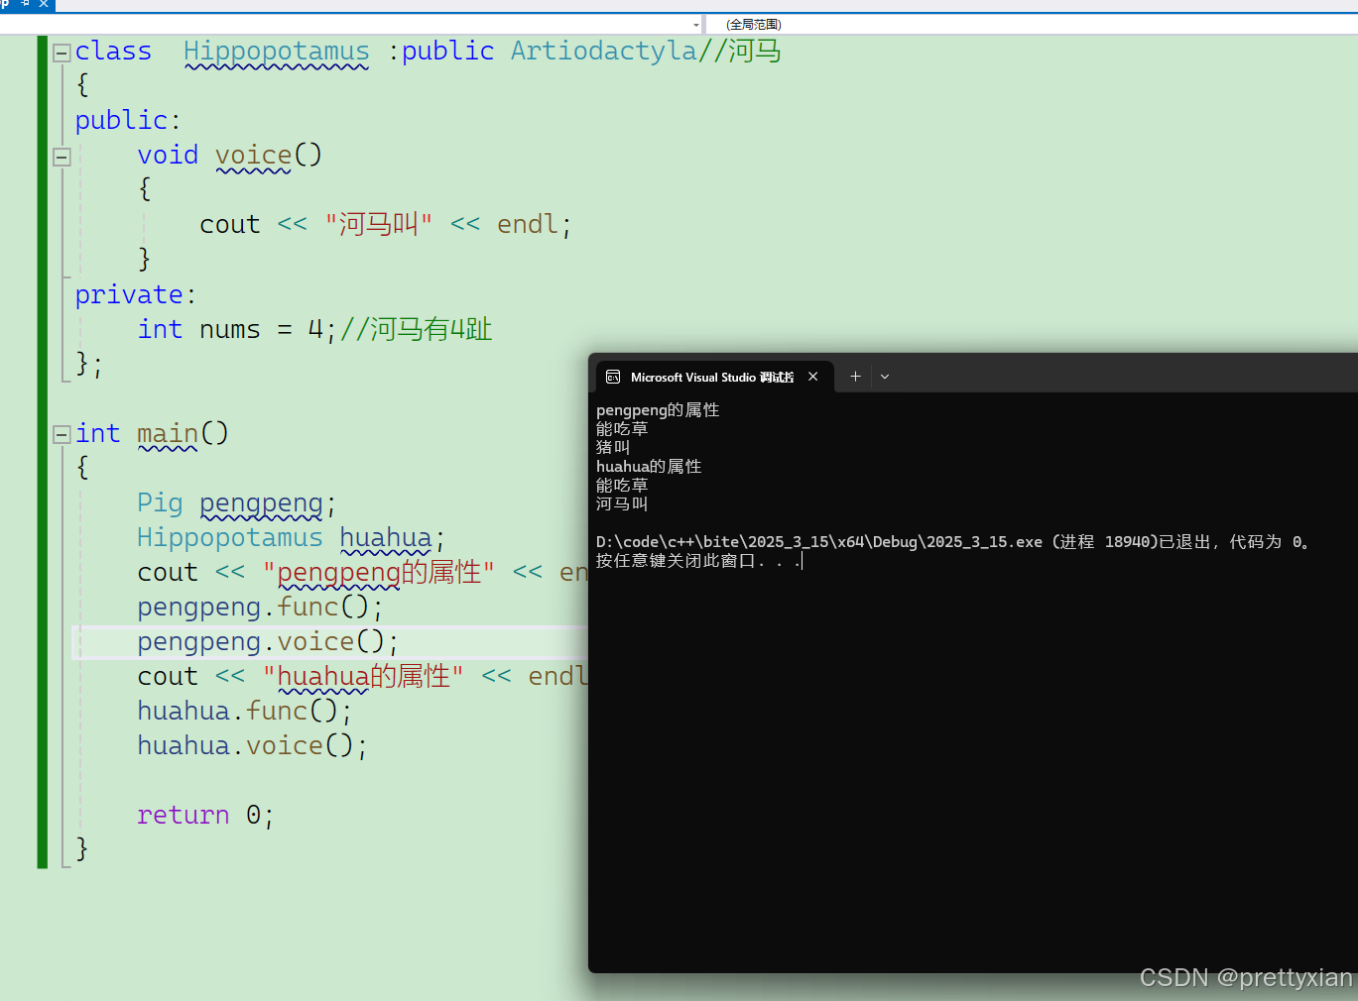Click the terminal icon on the console tab
Image resolution: width=1358 pixels, height=1001 pixels.
[x=613, y=377]
